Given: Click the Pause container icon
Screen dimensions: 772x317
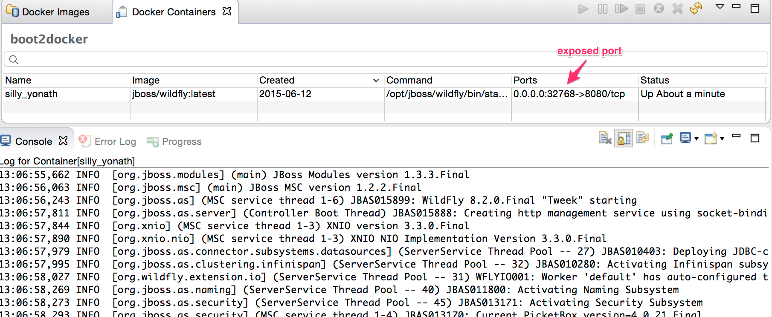Looking at the screenshot, I should coord(602,9).
